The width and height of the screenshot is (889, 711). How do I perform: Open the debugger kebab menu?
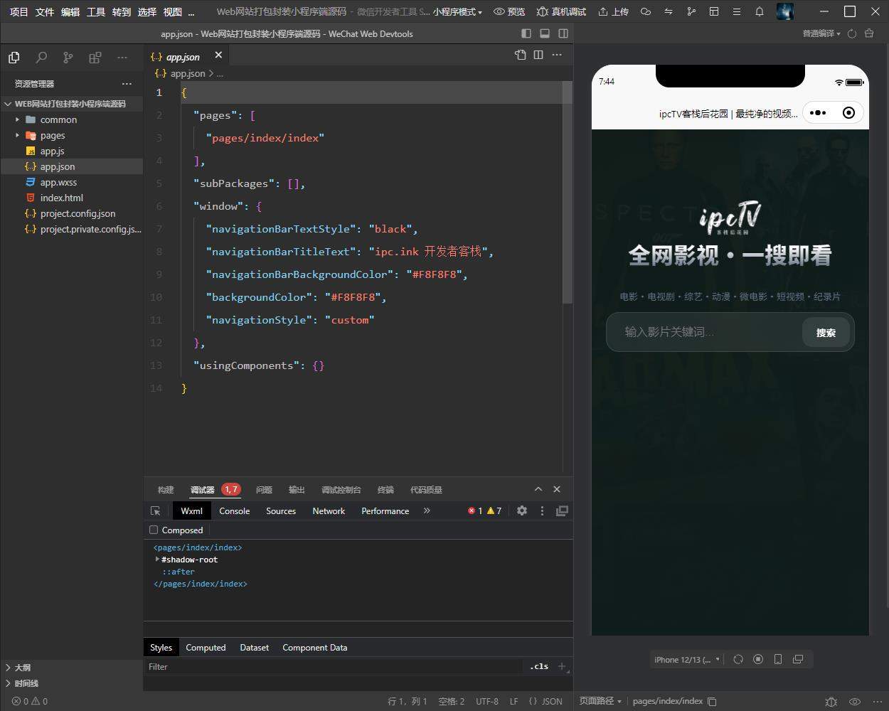[x=542, y=510]
